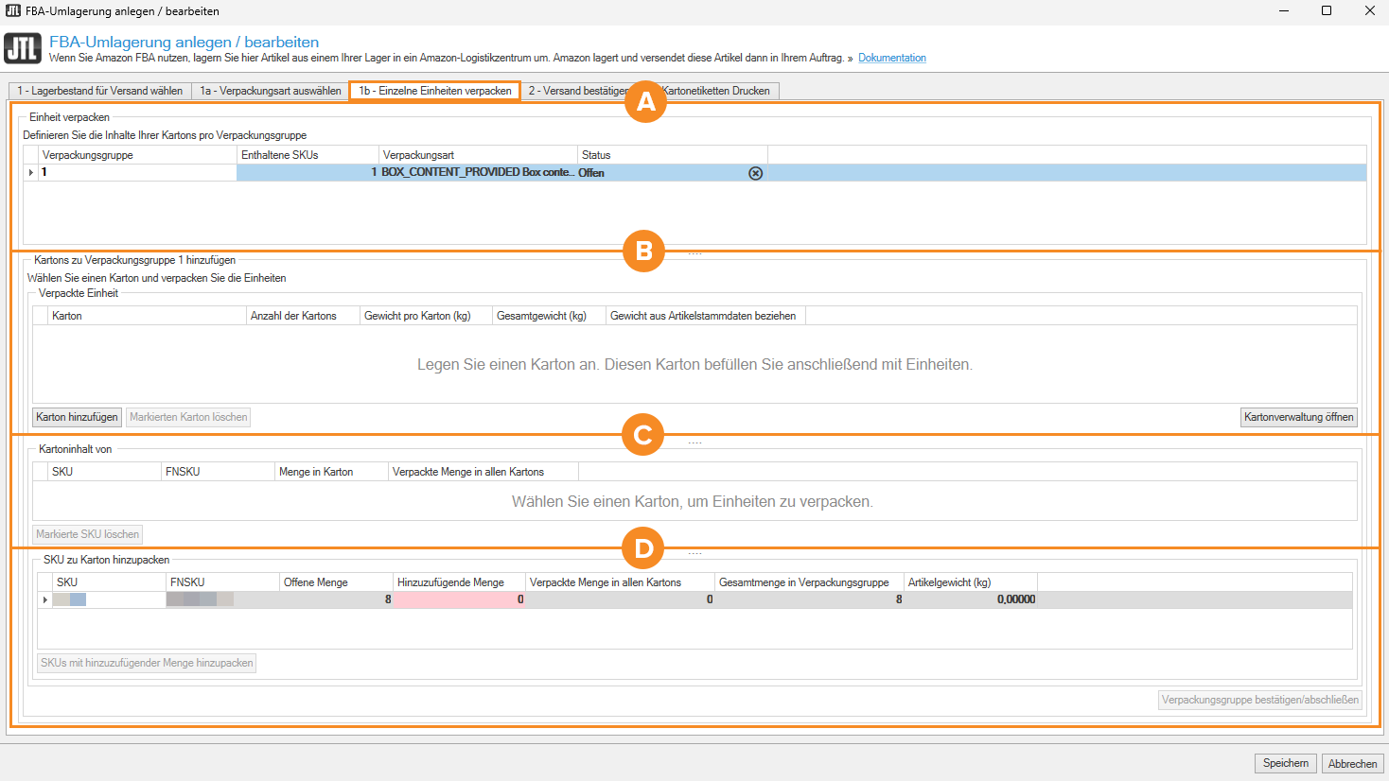1389x781 pixels.
Task: Click the orange marker labeled D
Action: [x=643, y=548]
